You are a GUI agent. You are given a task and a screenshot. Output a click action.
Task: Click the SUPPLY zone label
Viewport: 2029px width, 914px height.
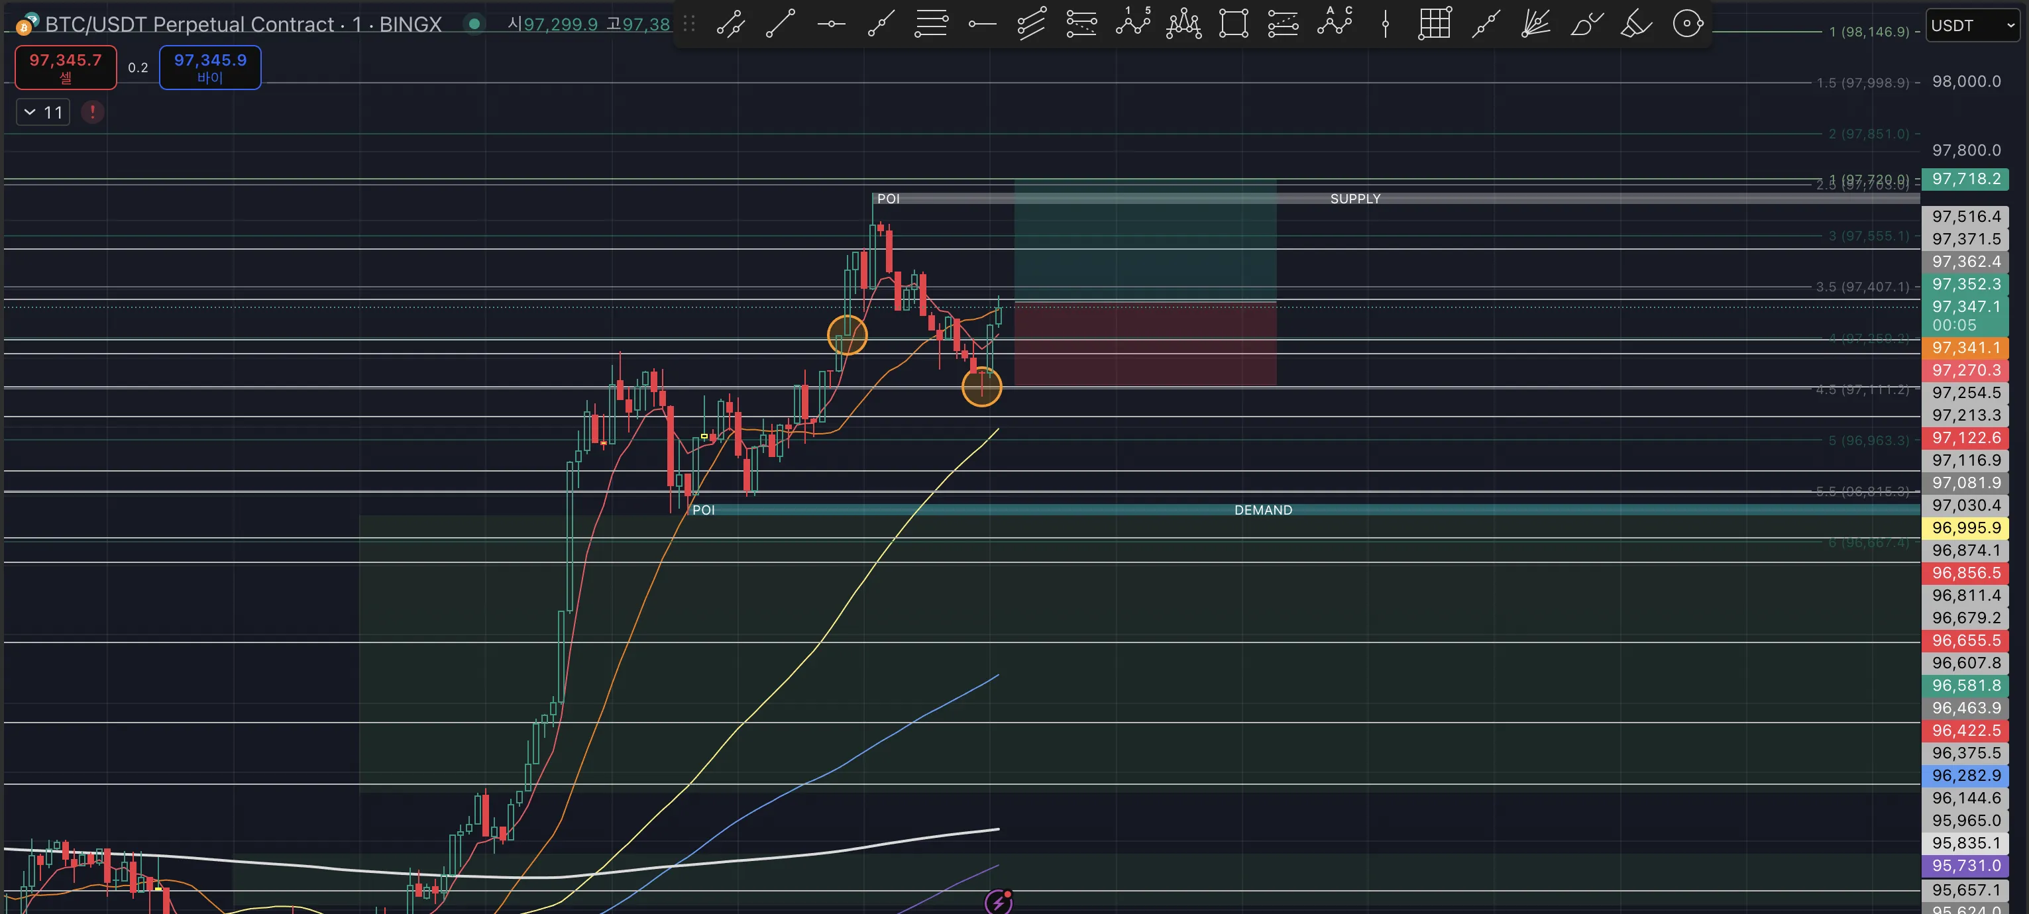click(1355, 199)
